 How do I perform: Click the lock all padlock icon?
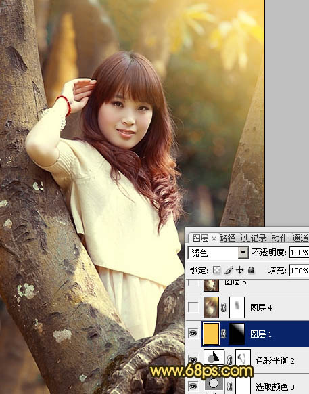click(251, 270)
